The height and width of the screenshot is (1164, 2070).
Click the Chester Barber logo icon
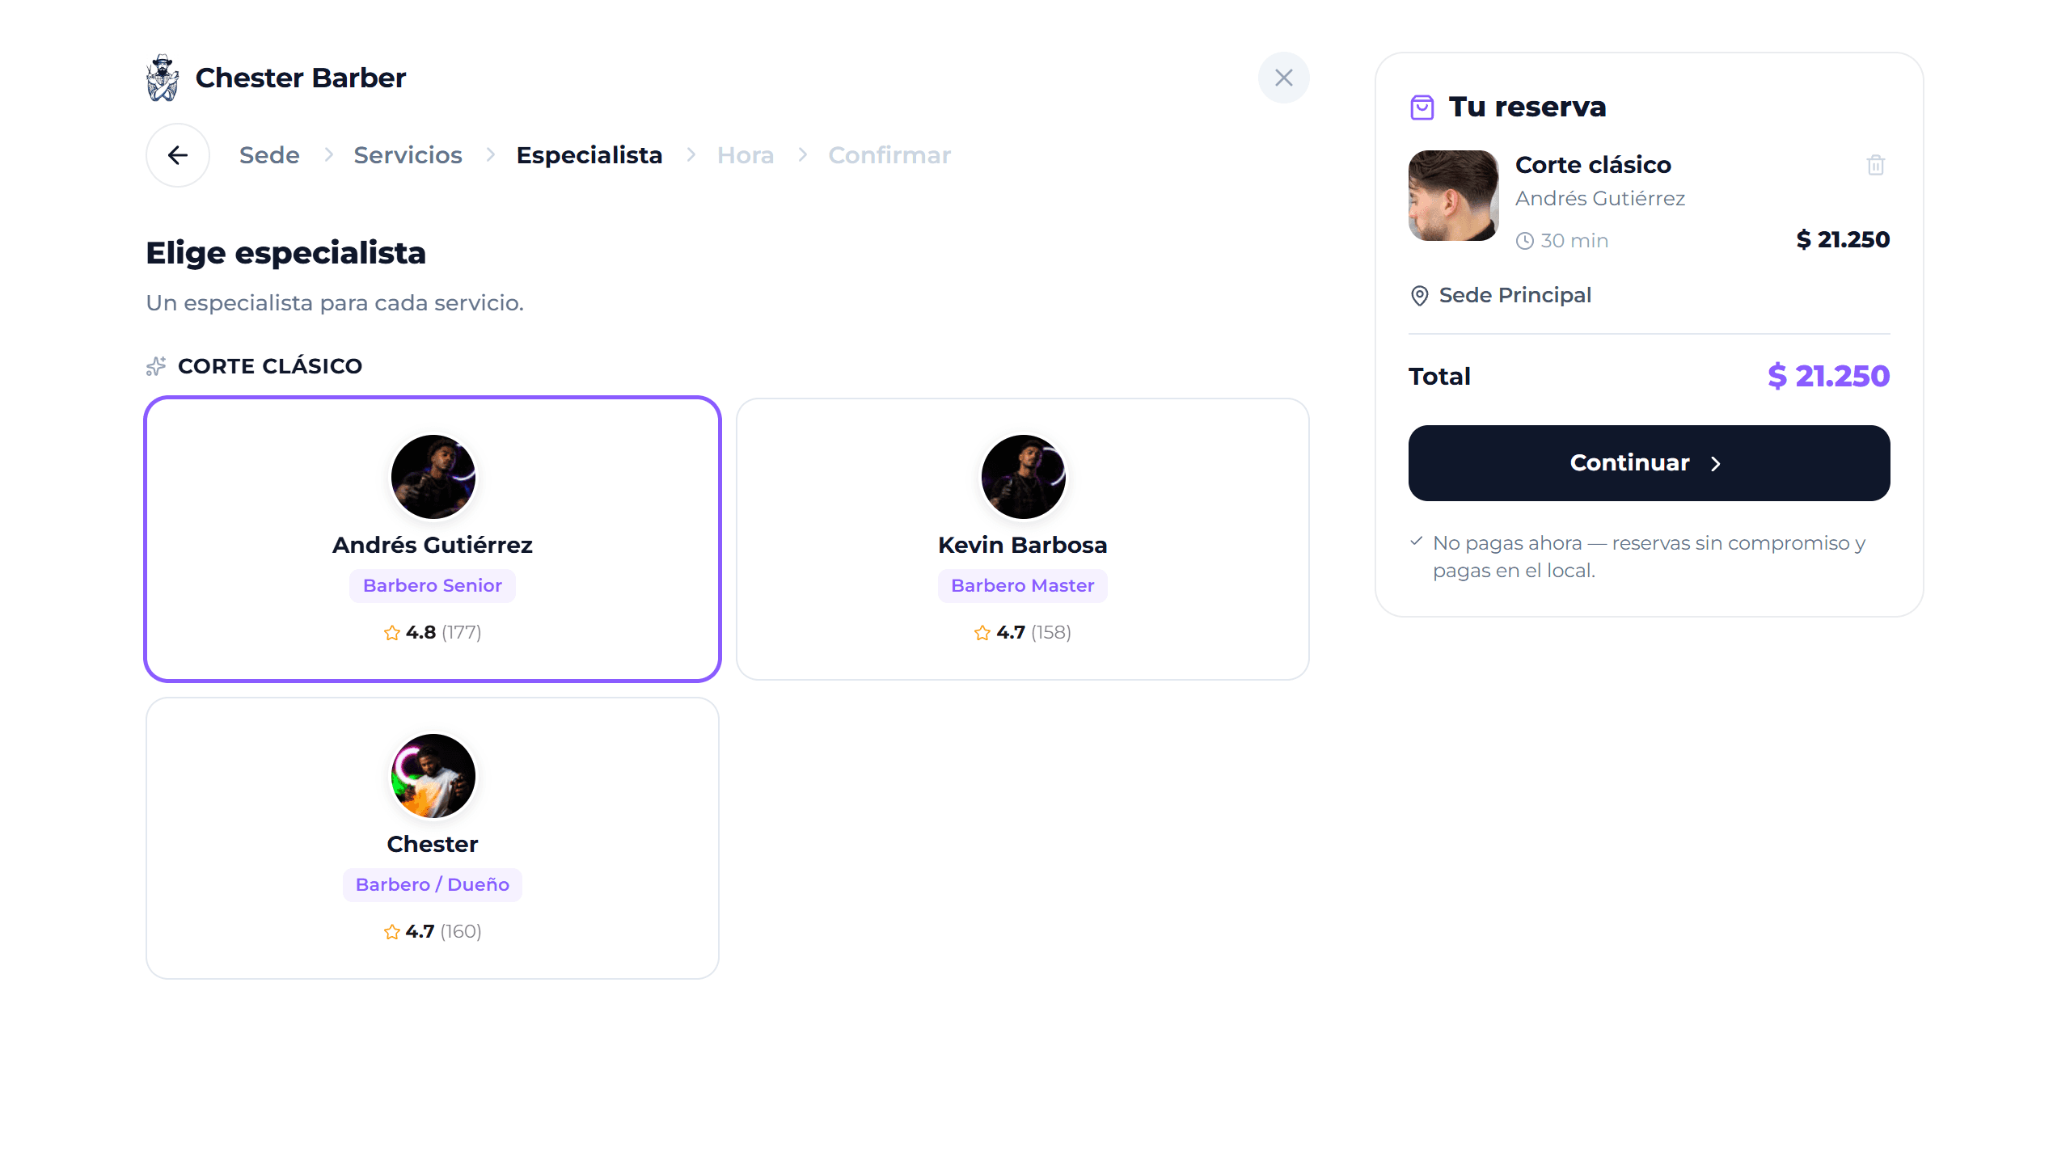point(163,78)
